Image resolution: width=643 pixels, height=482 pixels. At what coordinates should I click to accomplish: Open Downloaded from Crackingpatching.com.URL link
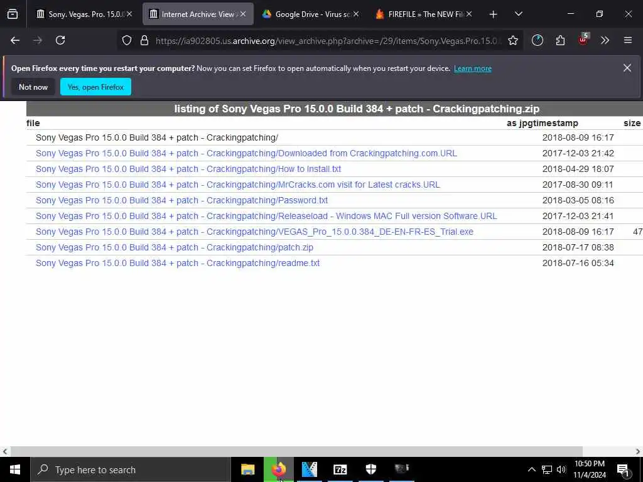click(246, 153)
